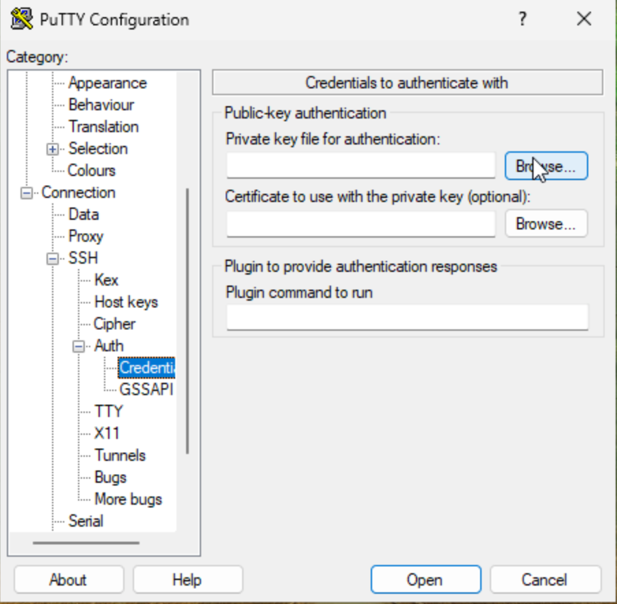Screen dimensions: 617x604
Task: Select Host keys category item
Action: point(126,302)
